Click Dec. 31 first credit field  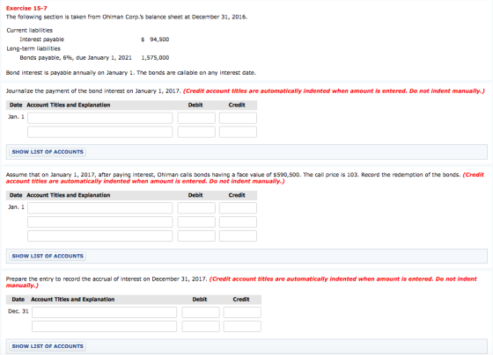click(242, 312)
